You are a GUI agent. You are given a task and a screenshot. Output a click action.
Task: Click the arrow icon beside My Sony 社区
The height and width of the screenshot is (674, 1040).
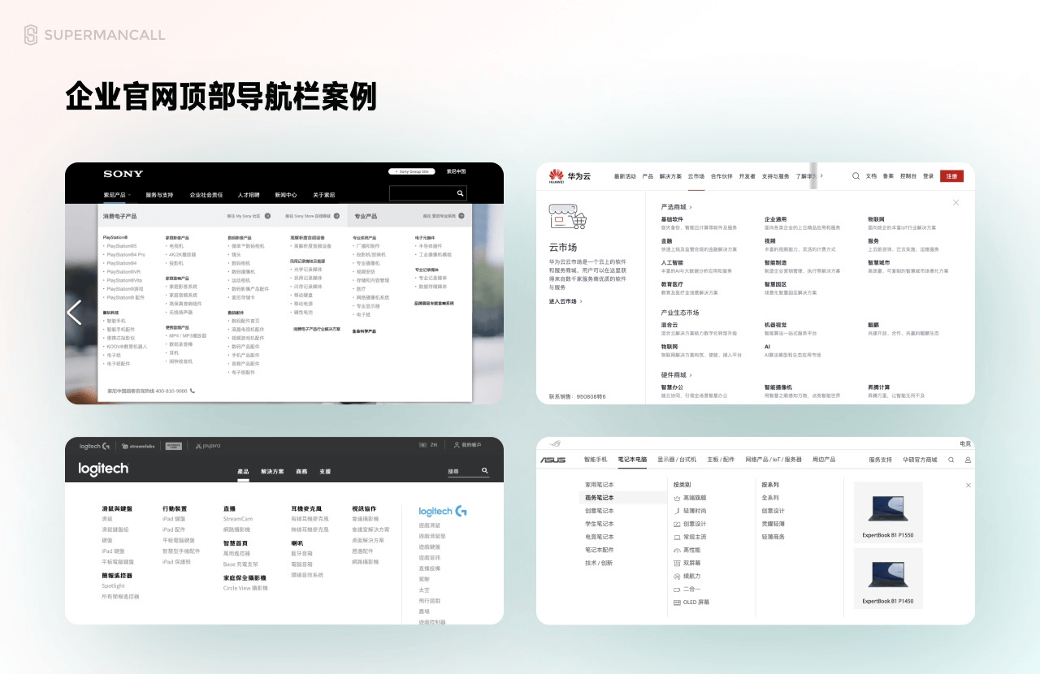[x=268, y=217]
